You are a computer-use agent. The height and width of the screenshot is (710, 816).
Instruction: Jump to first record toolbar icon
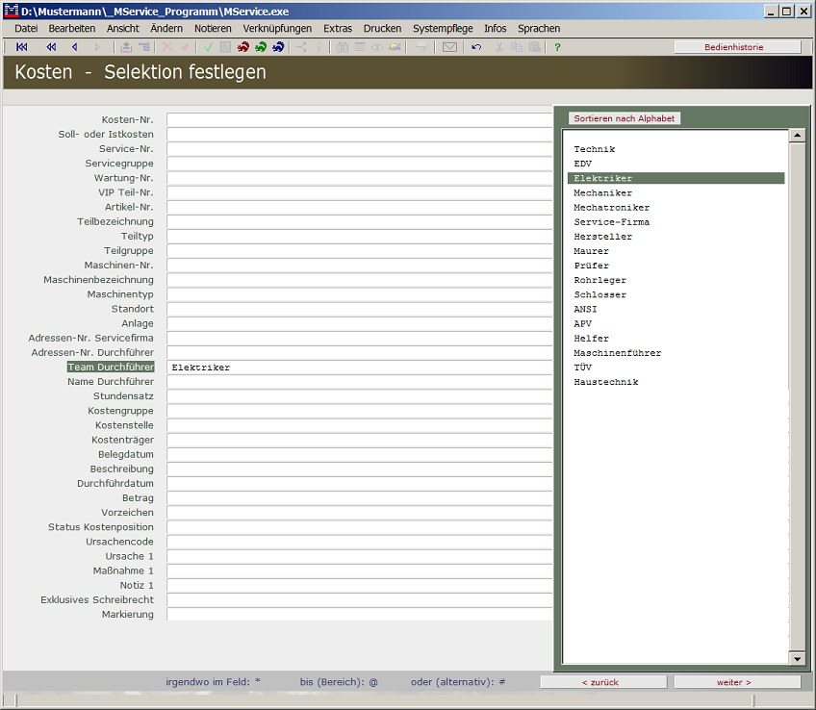pyautogui.click(x=22, y=47)
